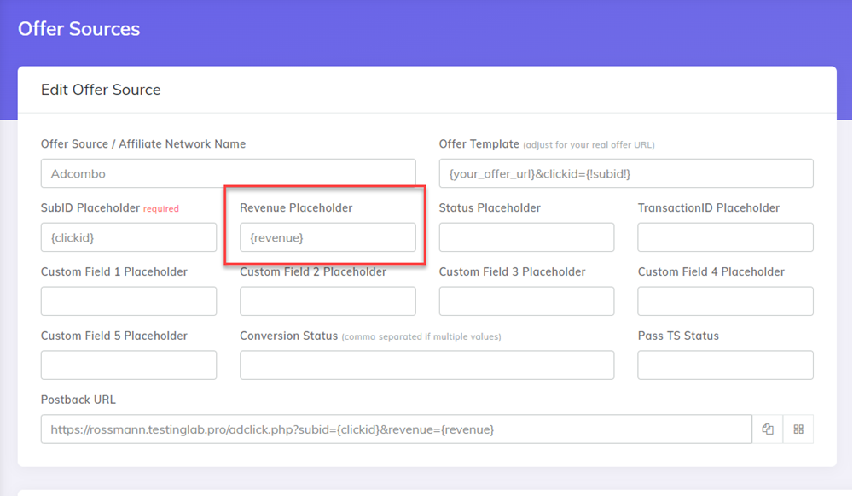Click the Adcombo offer source name field
This screenshot has width=853, height=496.
click(227, 173)
